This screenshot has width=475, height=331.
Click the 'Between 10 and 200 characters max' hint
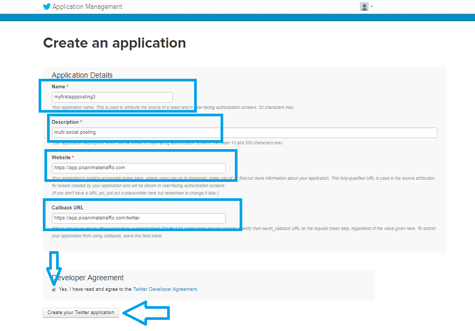[x=248, y=143]
